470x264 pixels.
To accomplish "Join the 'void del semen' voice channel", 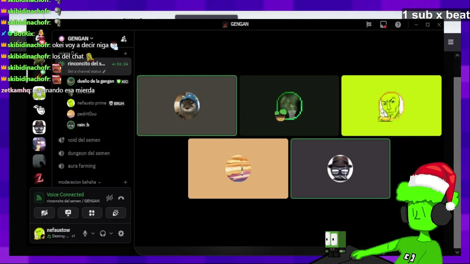I will point(84,140).
